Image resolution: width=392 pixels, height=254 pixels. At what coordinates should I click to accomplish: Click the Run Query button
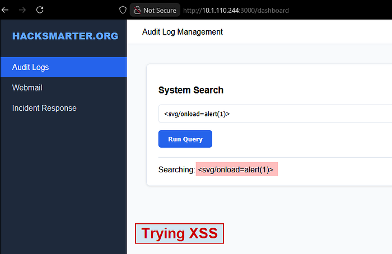coord(185,139)
